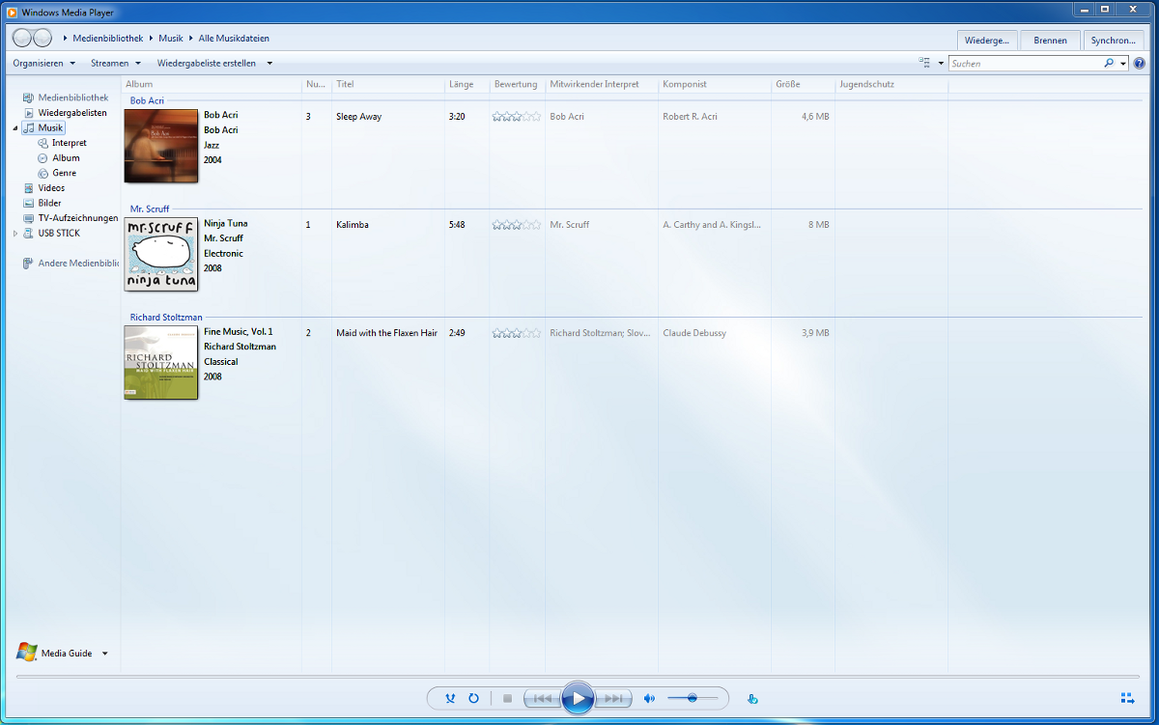Open the Organisieren menu
Screen dimensions: 1159x725
pos(43,63)
